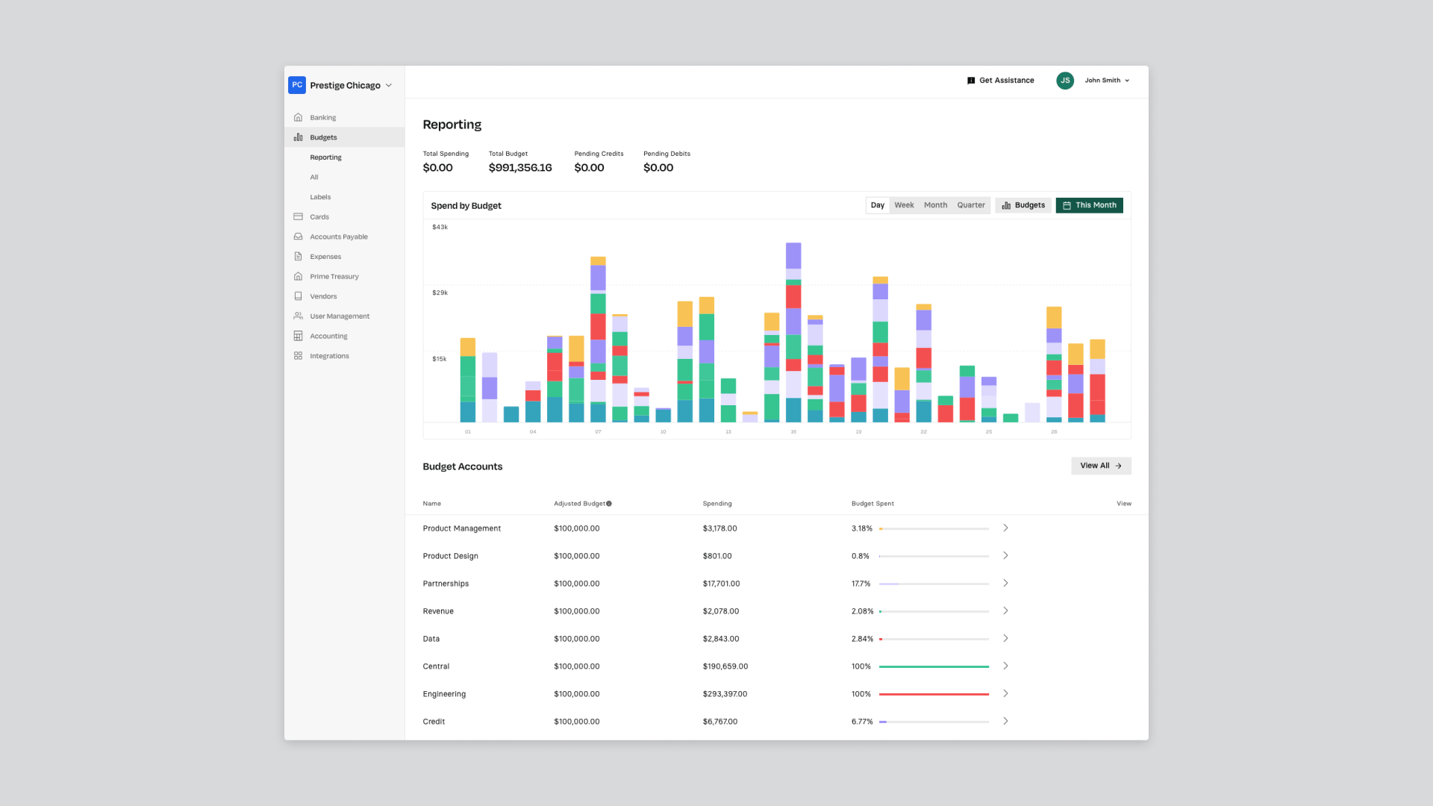Click the User Management people icon
The height and width of the screenshot is (806, 1433).
click(x=298, y=316)
